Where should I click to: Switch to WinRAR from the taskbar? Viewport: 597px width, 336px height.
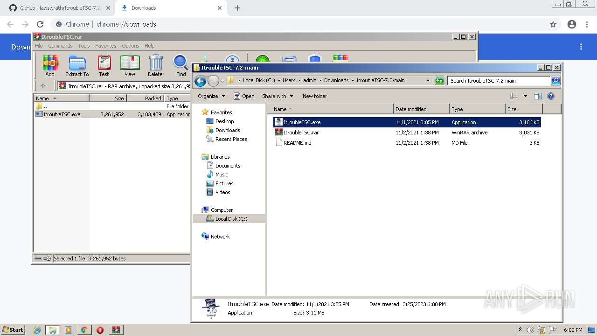click(x=116, y=330)
